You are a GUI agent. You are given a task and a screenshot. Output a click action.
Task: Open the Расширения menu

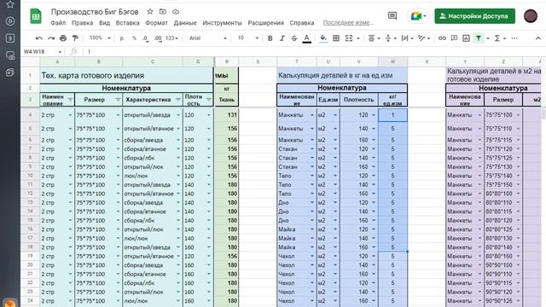[265, 23]
